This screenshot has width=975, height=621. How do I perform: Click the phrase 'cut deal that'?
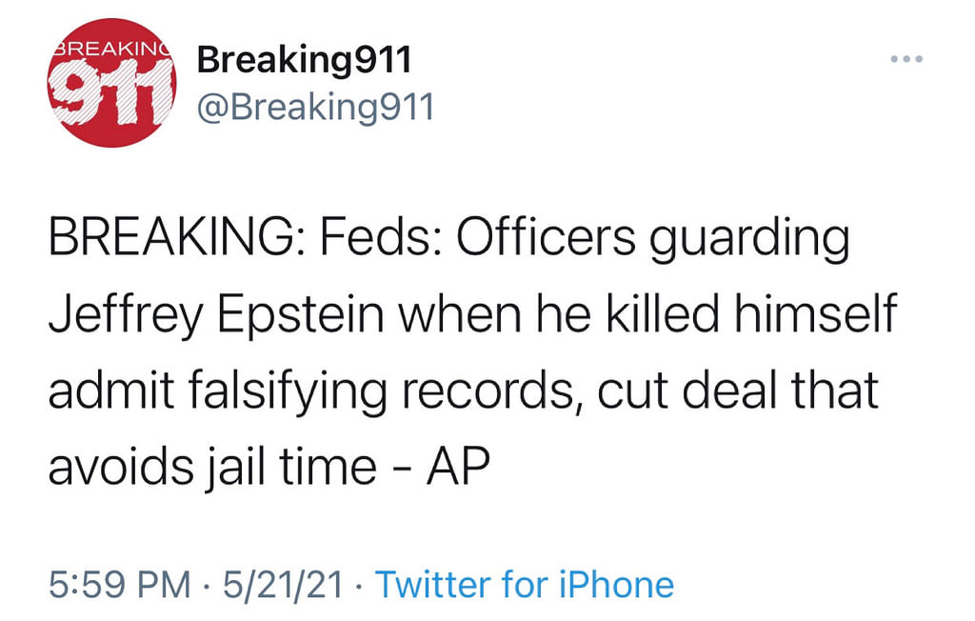point(737,391)
